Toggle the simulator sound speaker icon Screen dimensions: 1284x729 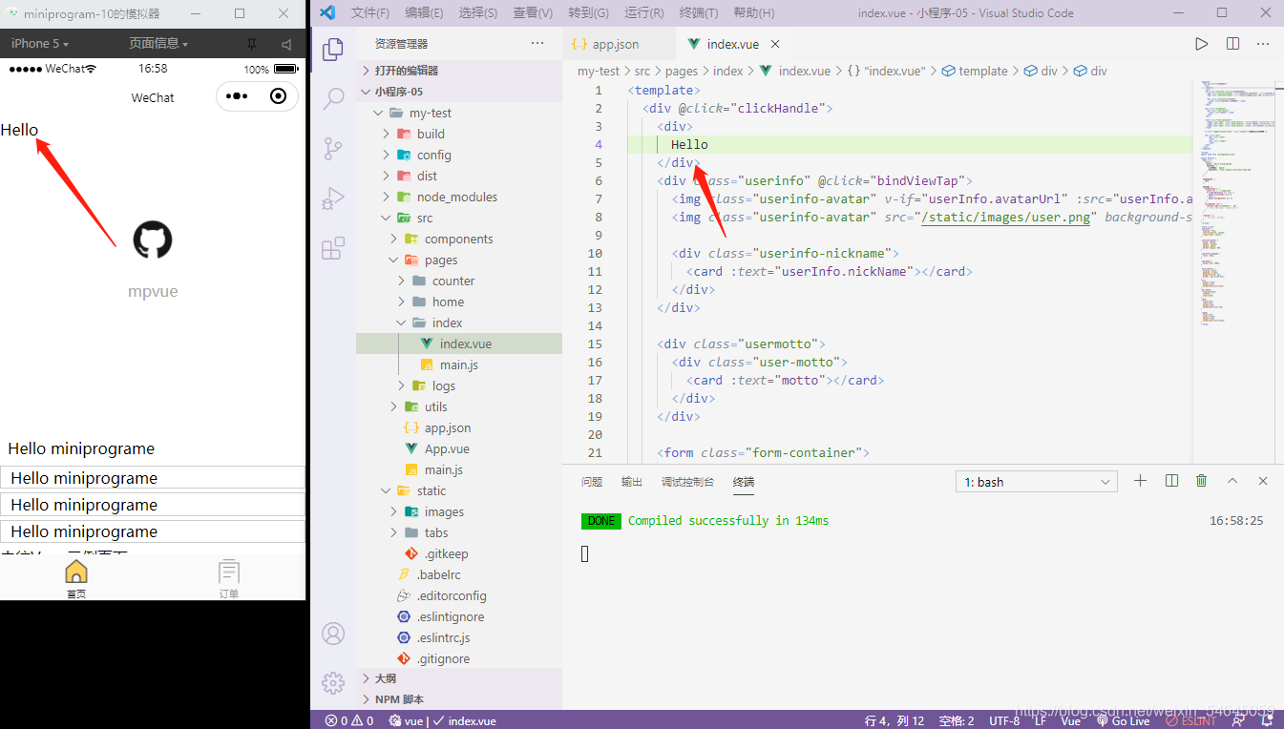(x=286, y=44)
